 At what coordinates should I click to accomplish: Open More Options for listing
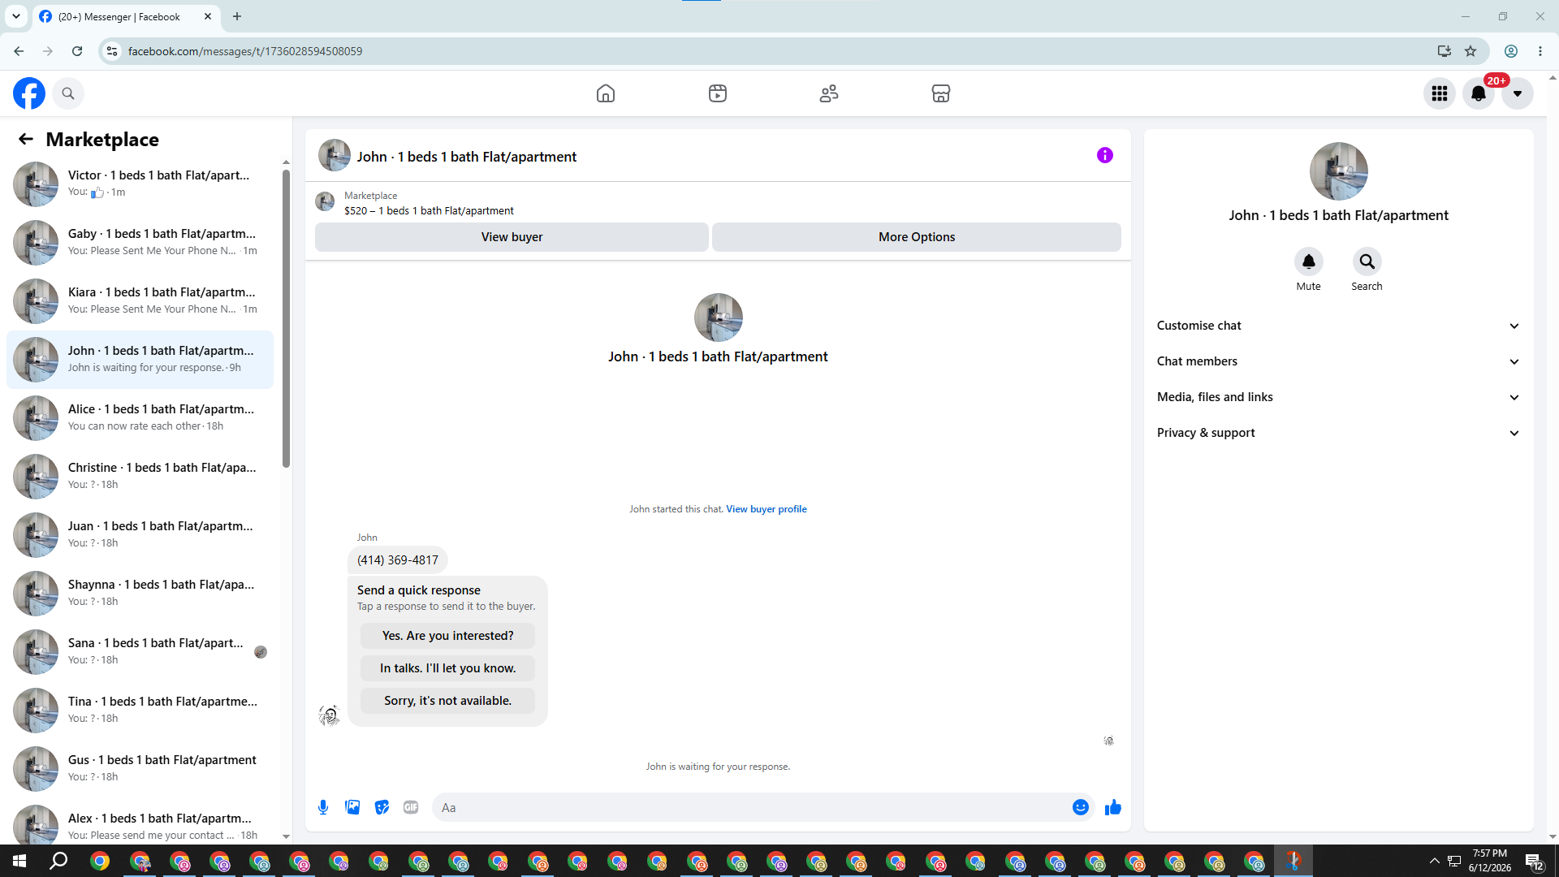(x=917, y=237)
